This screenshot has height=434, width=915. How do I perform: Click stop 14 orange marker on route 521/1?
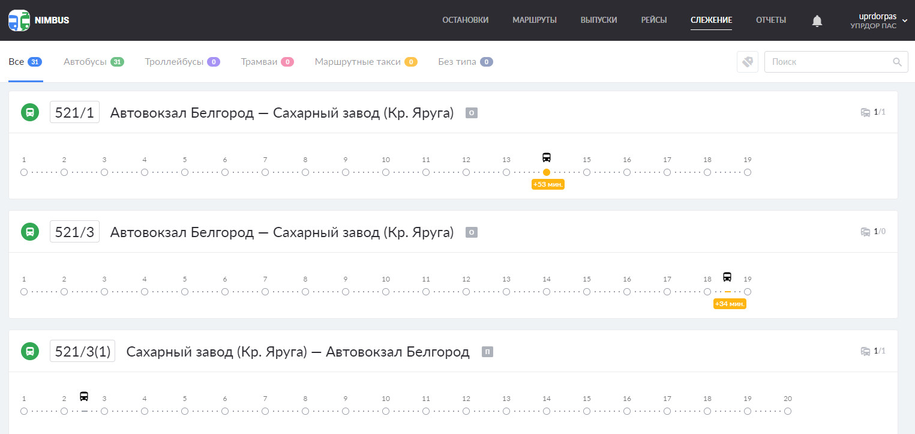coord(547,172)
